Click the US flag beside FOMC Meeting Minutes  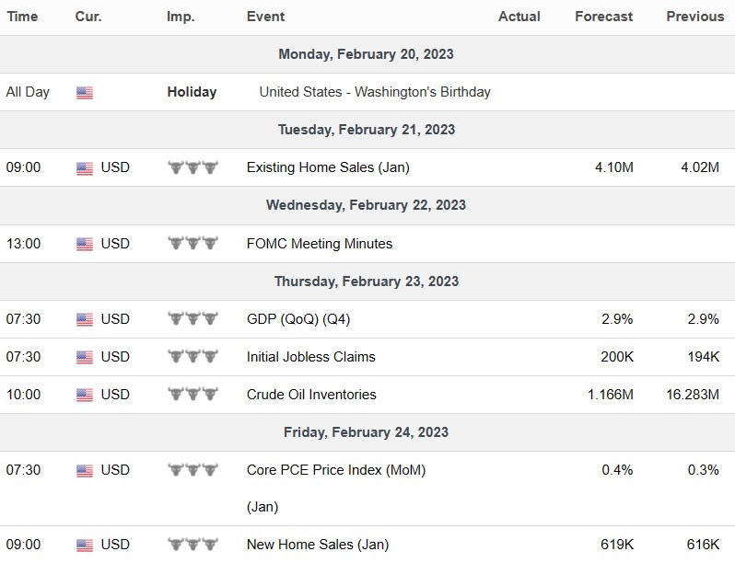[85, 244]
